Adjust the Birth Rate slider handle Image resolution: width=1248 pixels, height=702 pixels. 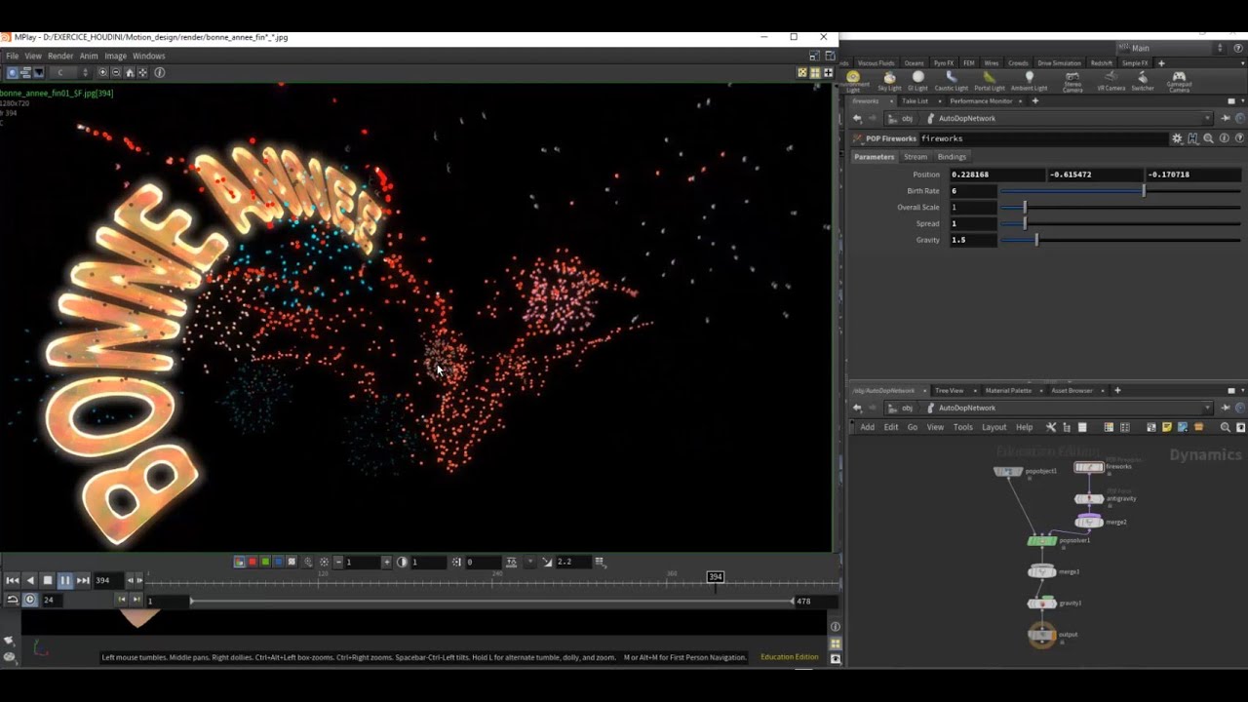tap(1144, 191)
